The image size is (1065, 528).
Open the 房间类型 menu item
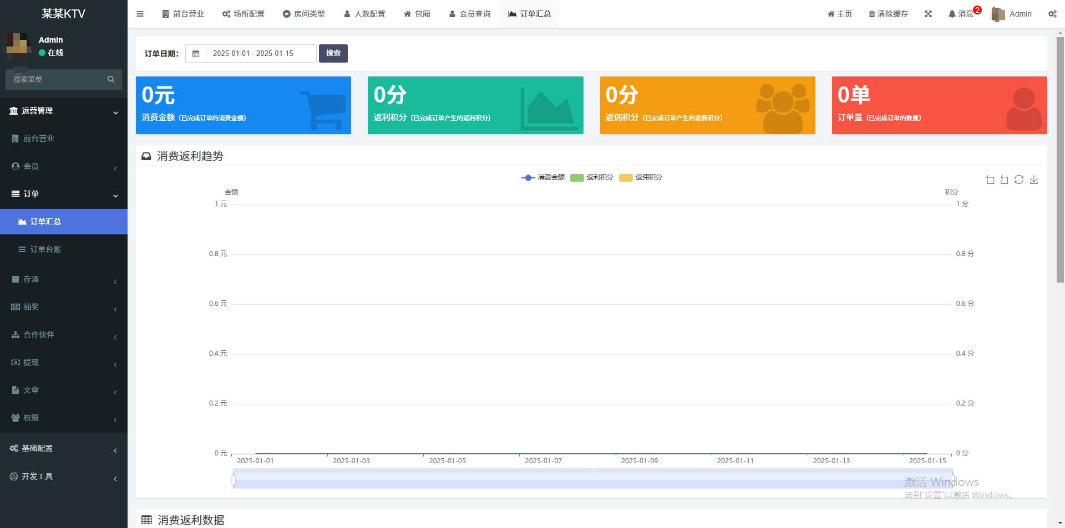304,14
